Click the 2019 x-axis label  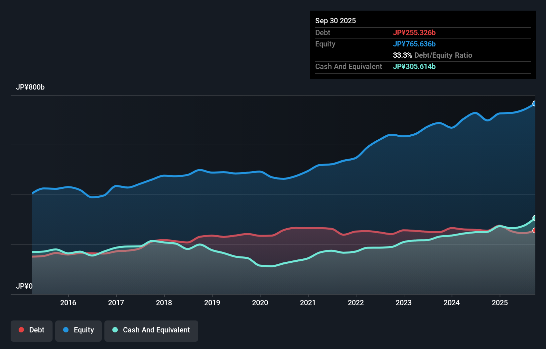pos(212,303)
